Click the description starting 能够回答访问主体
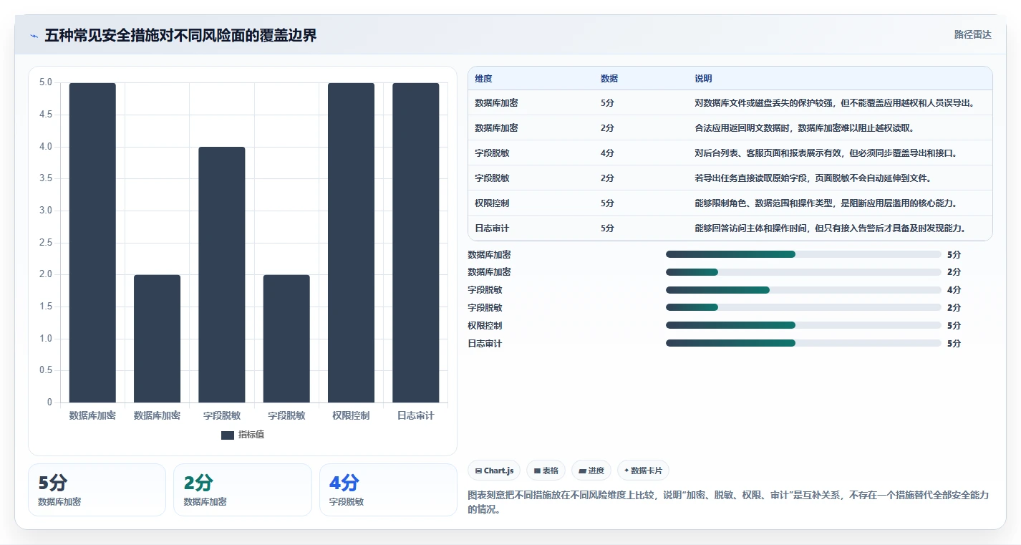The image size is (1021, 545). click(831, 228)
